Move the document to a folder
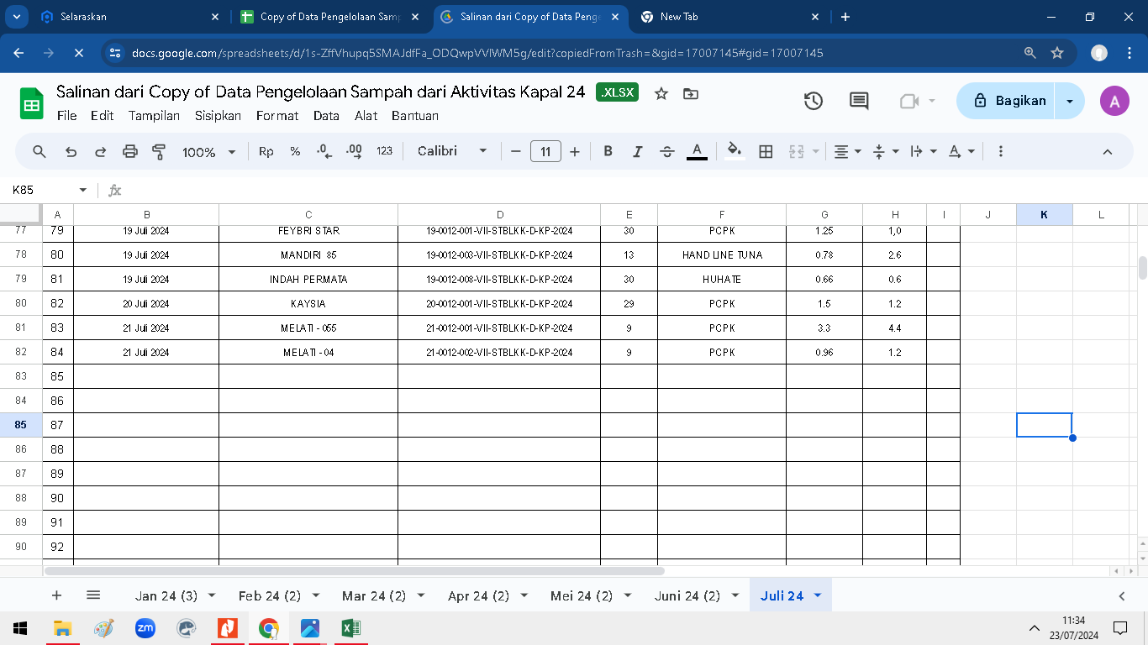This screenshot has width=1148, height=645. [690, 94]
